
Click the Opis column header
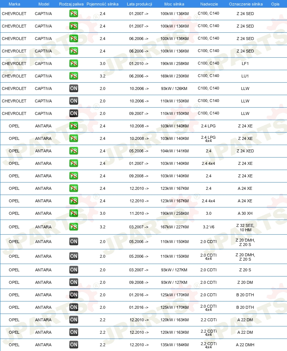click(275, 4)
